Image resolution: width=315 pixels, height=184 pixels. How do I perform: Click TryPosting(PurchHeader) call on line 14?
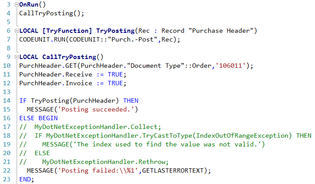point(75,101)
